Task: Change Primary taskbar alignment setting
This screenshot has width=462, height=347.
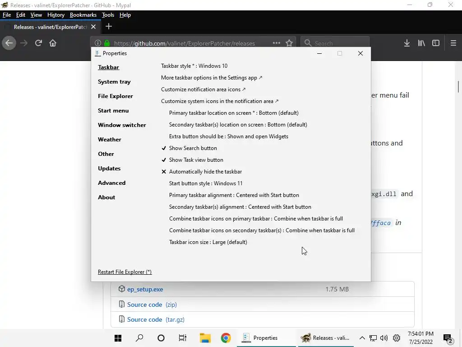Action: (234, 195)
